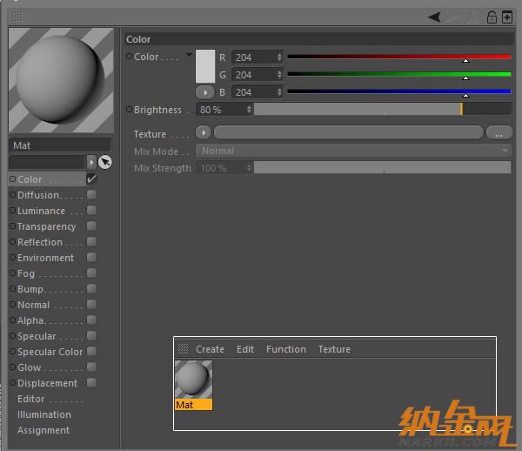Enable the Luminance channel checkbox
The image size is (522, 451).
click(x=91, y=210)
